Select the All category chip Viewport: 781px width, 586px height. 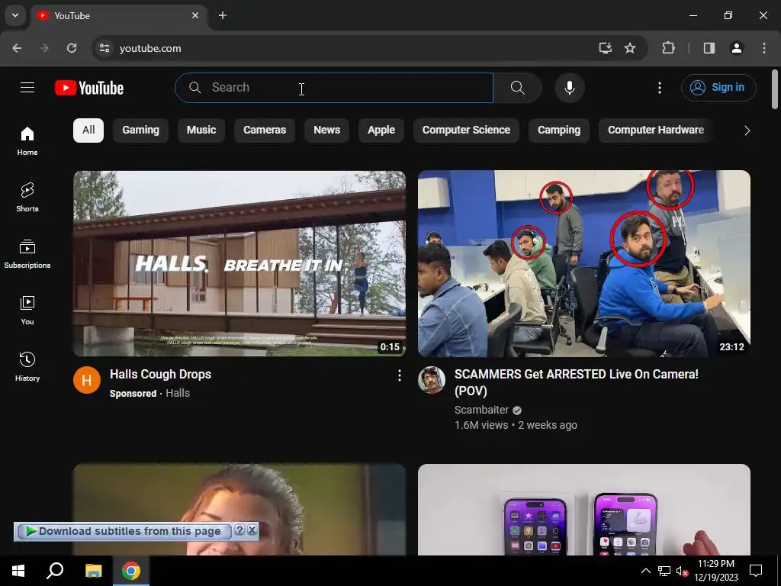88,130
